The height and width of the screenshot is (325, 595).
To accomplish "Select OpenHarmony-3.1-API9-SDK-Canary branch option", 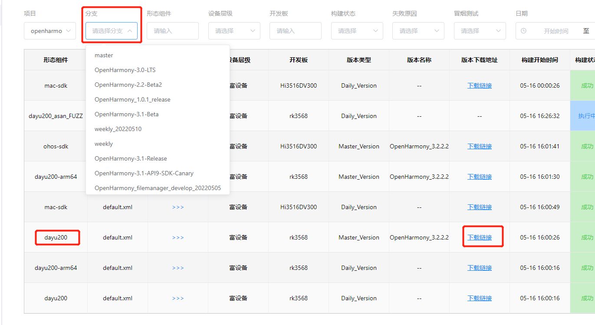I will 158,173.
